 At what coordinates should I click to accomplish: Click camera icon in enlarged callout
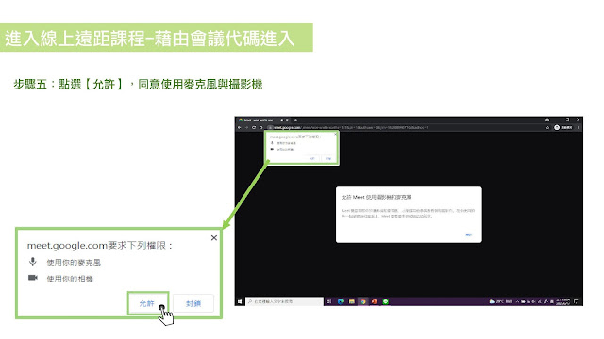click(x=33, y=278)
